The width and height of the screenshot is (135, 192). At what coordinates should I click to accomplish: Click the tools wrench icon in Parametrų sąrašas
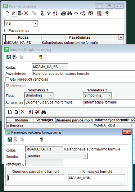click(x=99, y=13)
